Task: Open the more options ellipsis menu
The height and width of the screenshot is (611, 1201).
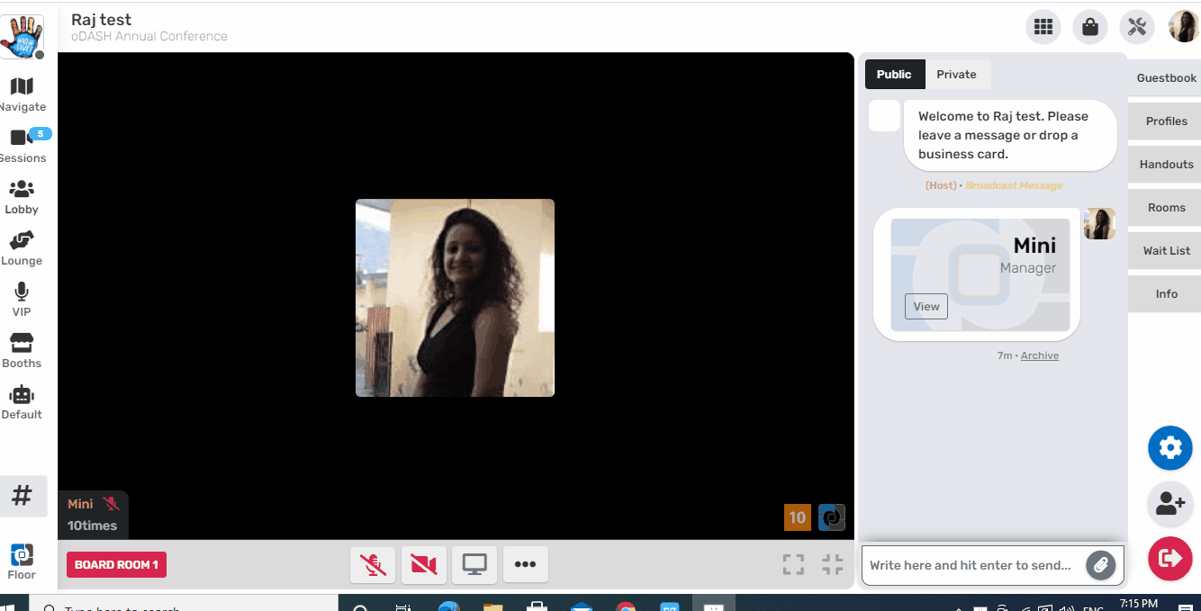Action: (526, 564)
